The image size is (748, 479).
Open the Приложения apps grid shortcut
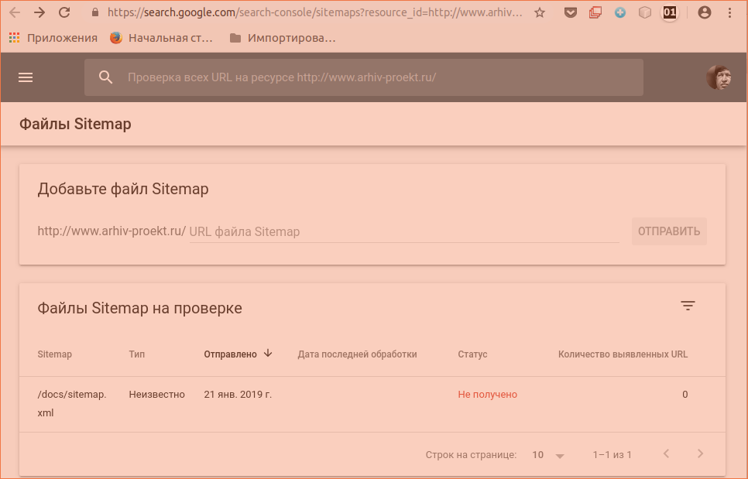(53, 38)
